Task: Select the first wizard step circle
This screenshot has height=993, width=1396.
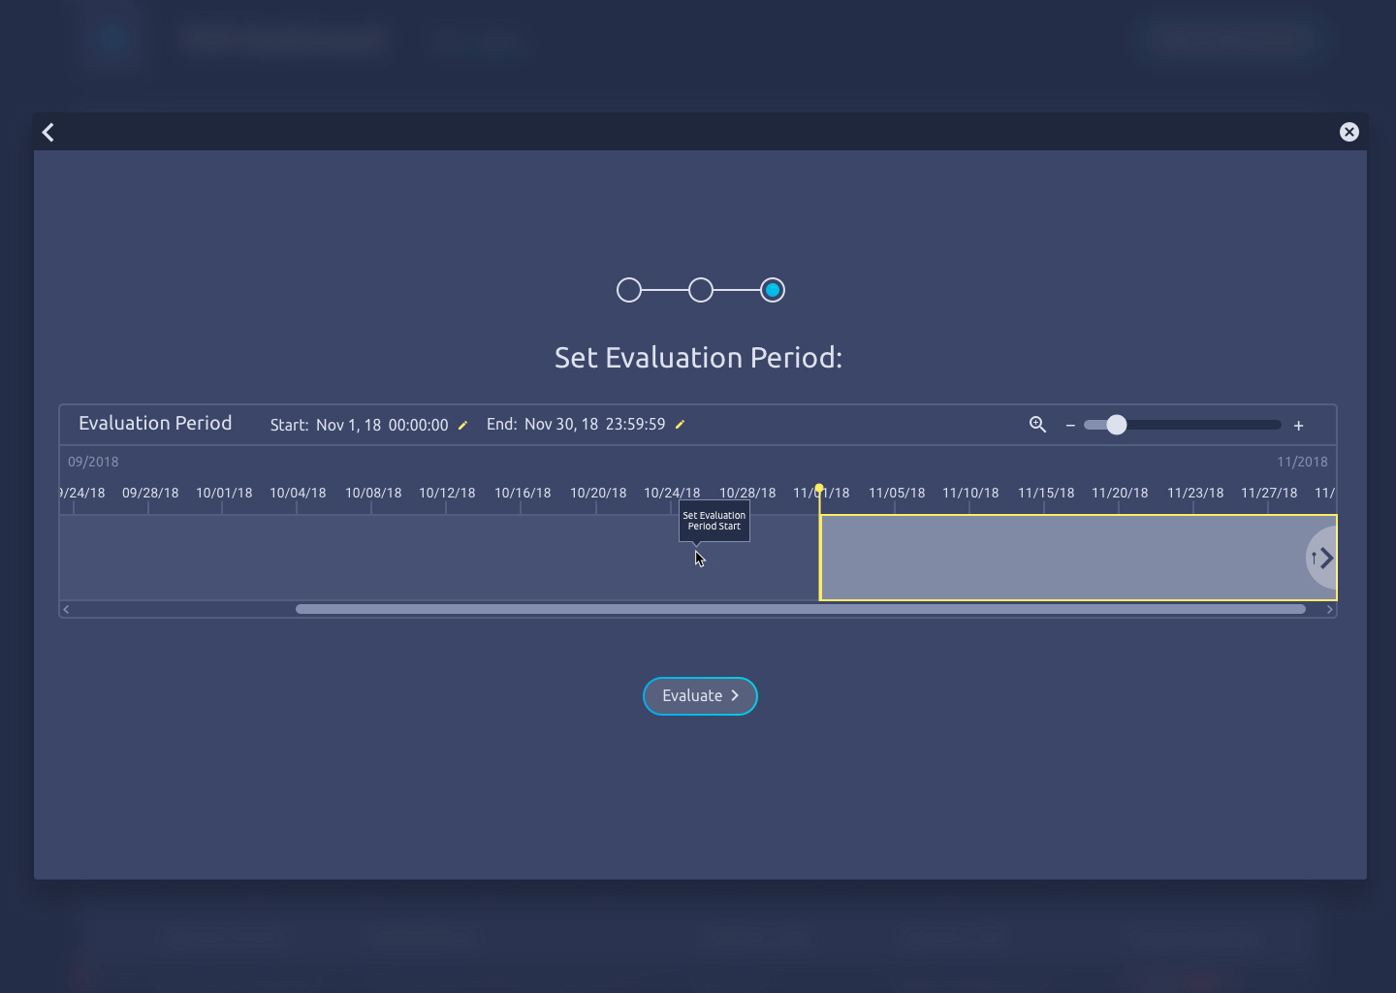Action: click(629, 290)
